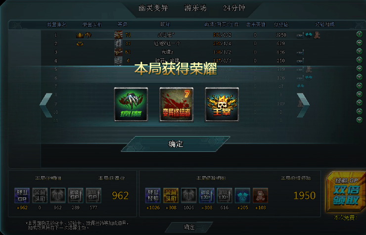Select the orange 荣誉头衔 experience icon
The height and width of the screenshot is (235, 366).
(171, 195)
